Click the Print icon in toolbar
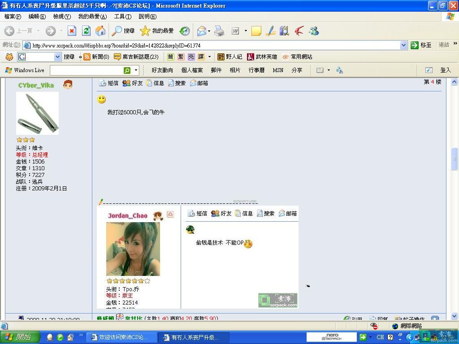Image resolution: width=459 pixels, height=344 pixels. [x=219, y=30]
